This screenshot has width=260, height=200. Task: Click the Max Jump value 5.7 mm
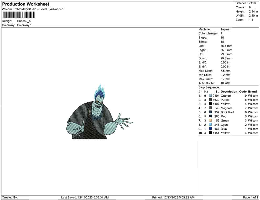tap(226, 79)
